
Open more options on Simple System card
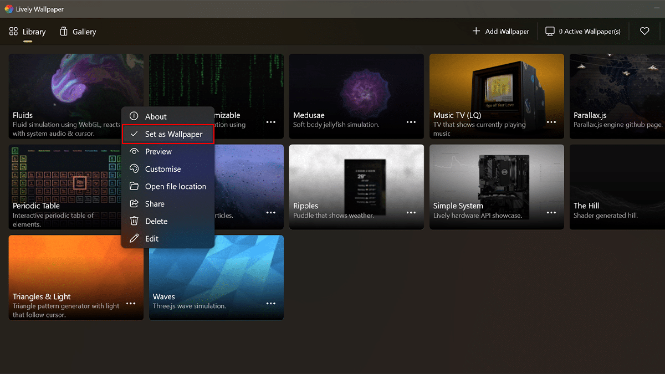[551, 212]
